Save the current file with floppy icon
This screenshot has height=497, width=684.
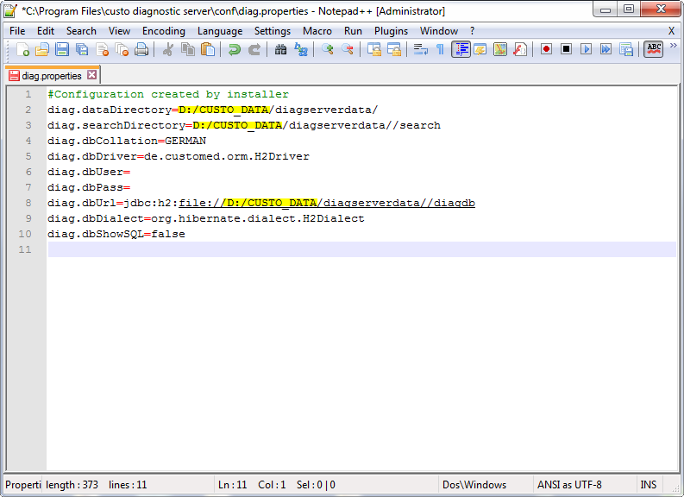(x=62, y=49)
